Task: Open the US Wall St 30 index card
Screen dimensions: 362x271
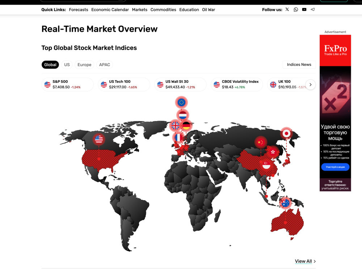Action: [180, 85]
